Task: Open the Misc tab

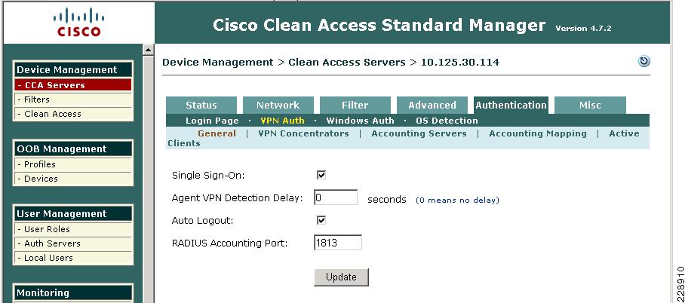Action: [x=590, y=106]
